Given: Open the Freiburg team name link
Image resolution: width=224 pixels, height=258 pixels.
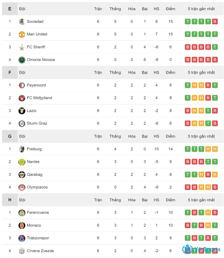Looking at the screenshot, I should tap(34, 149).
